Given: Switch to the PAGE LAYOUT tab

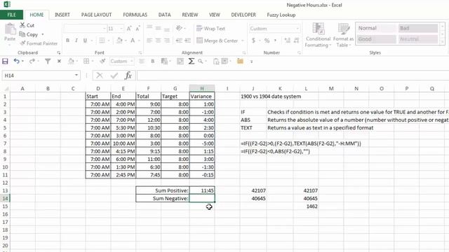Looking at the screenshot, I should 97,15.
